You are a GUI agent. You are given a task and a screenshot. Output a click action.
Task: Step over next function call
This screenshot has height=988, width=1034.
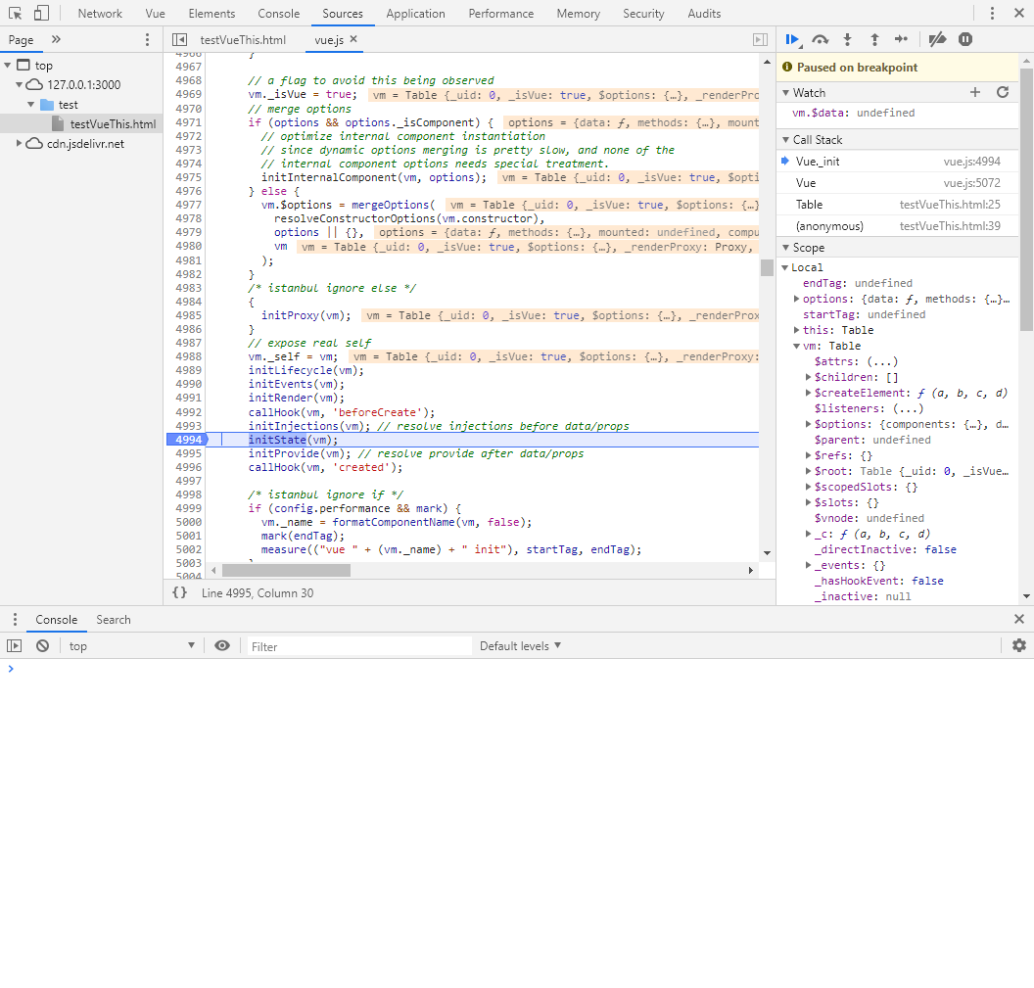tap(821, 39)
